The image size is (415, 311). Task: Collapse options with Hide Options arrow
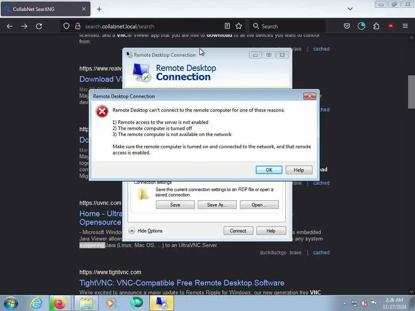[x=132, y=230]
